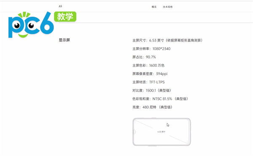Click the 6.53 英寸 label inside diagram
253x157 pixels.
[x=161, y=132]
